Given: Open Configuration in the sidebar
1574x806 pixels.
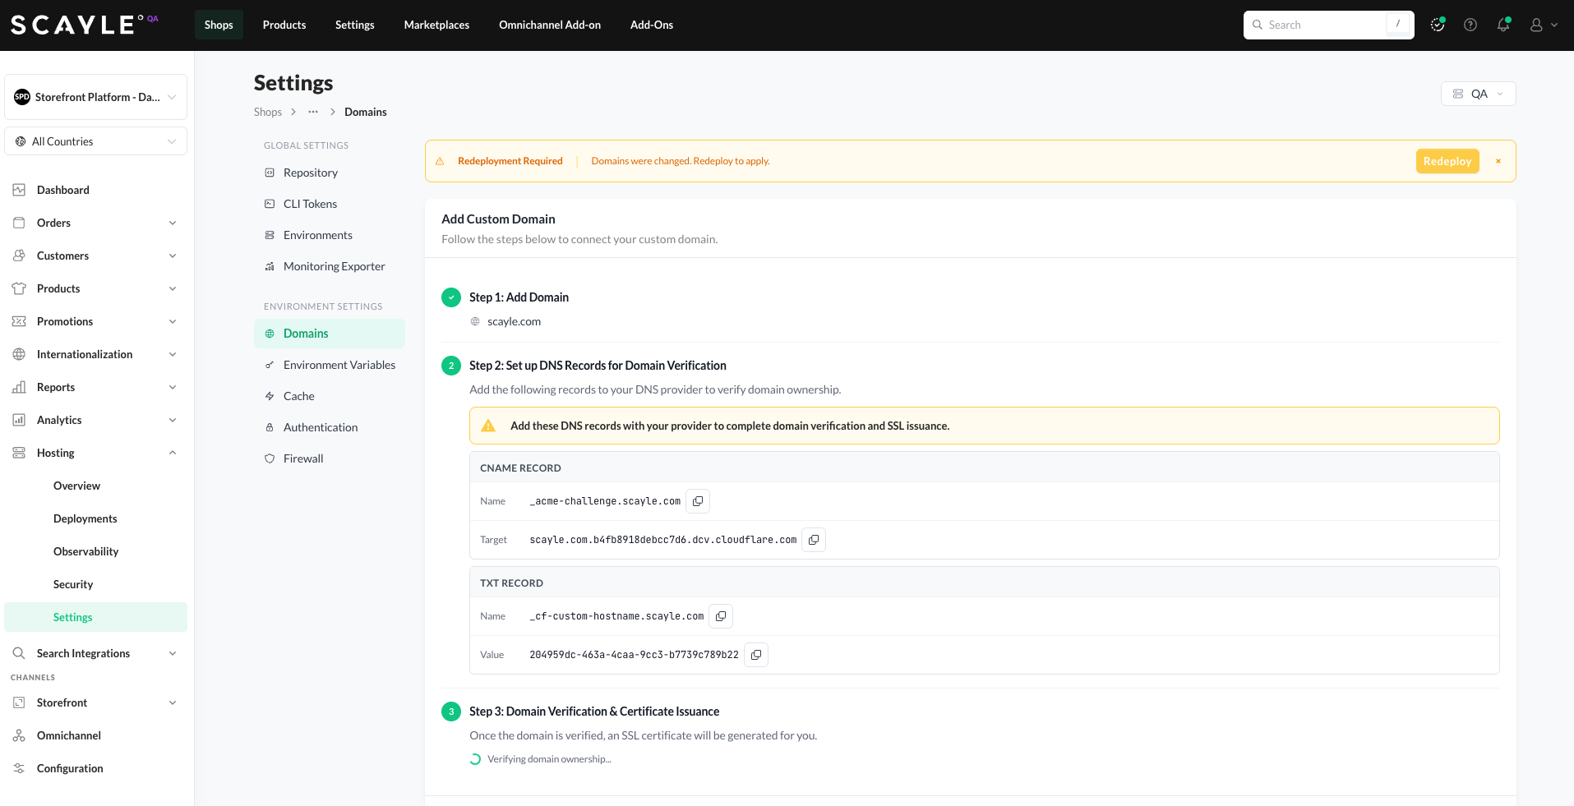Looking at the screenshot, I should 95,768.
